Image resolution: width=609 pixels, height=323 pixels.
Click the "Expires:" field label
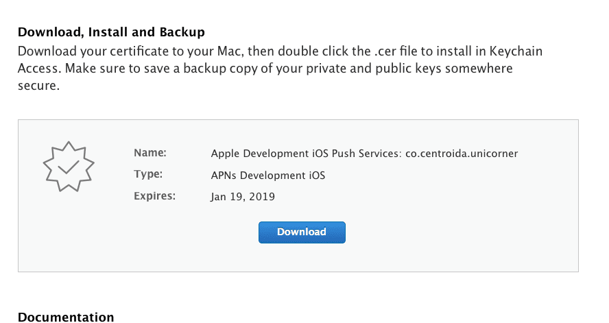click(x=155, y=196)
